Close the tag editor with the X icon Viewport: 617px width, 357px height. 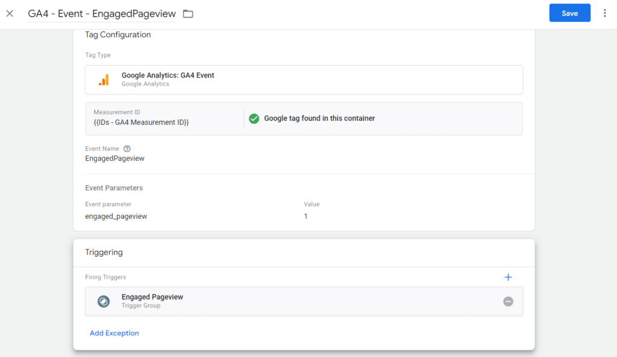point(10,13)
